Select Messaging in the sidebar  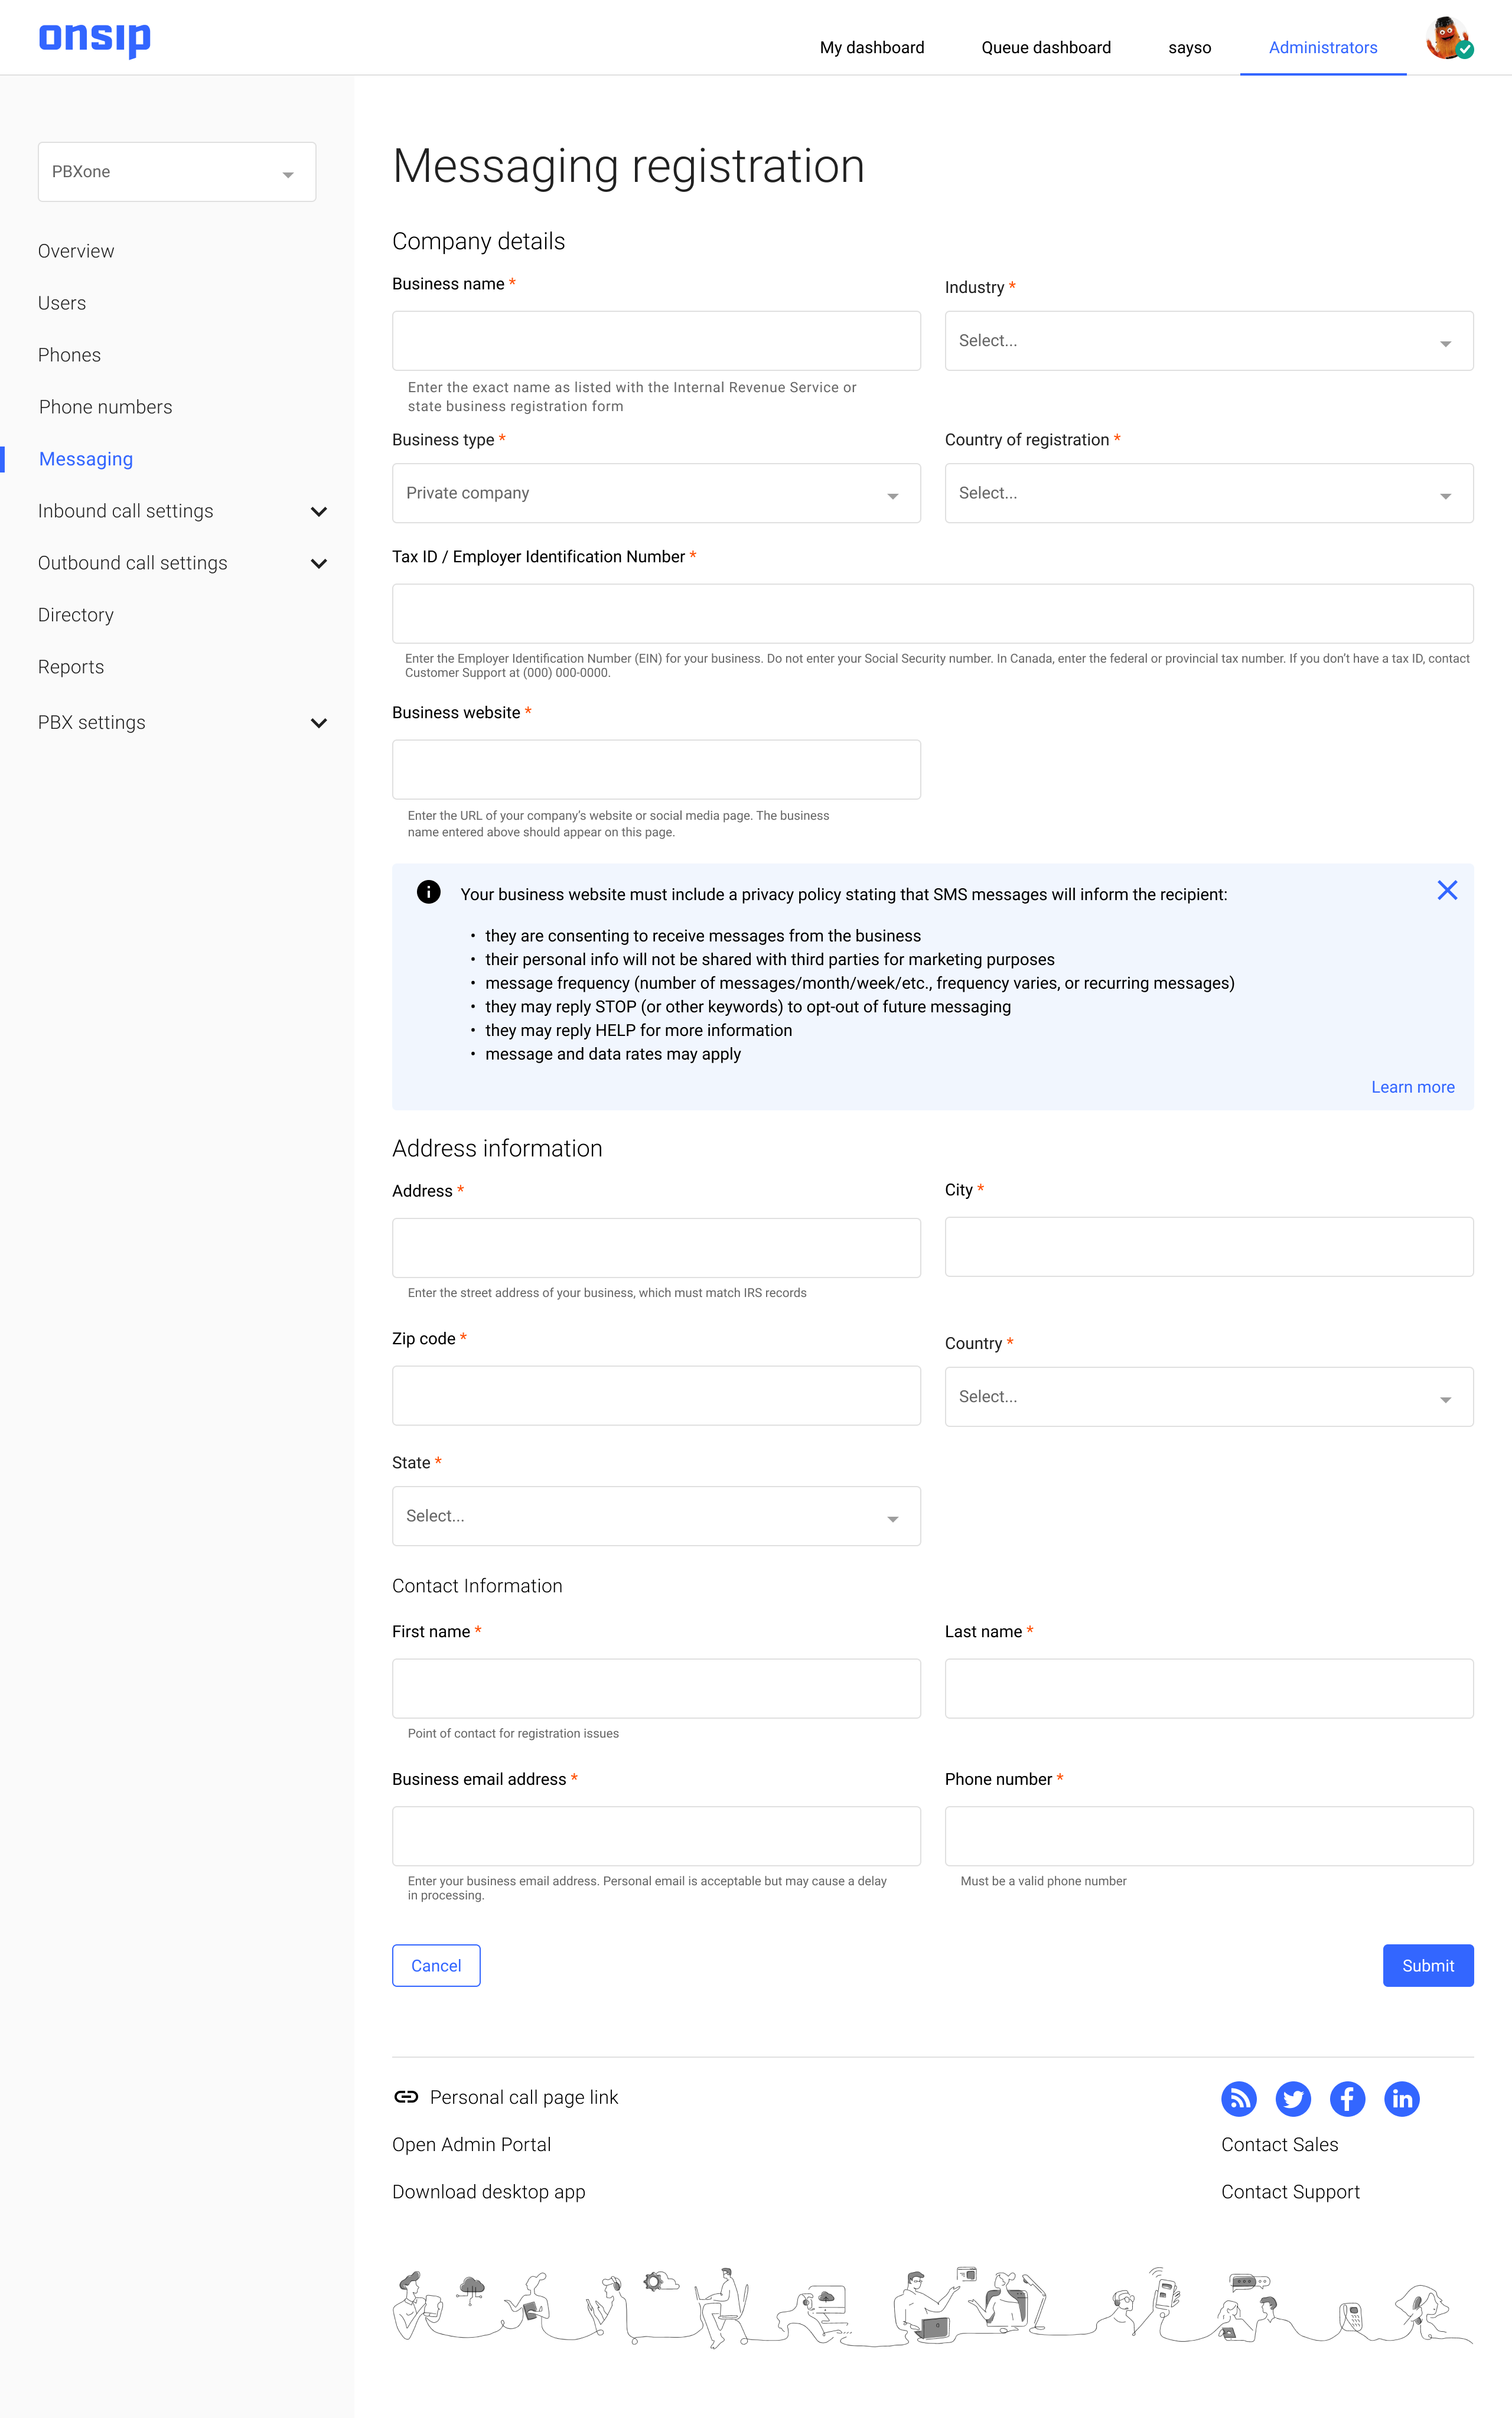point(85,458)
